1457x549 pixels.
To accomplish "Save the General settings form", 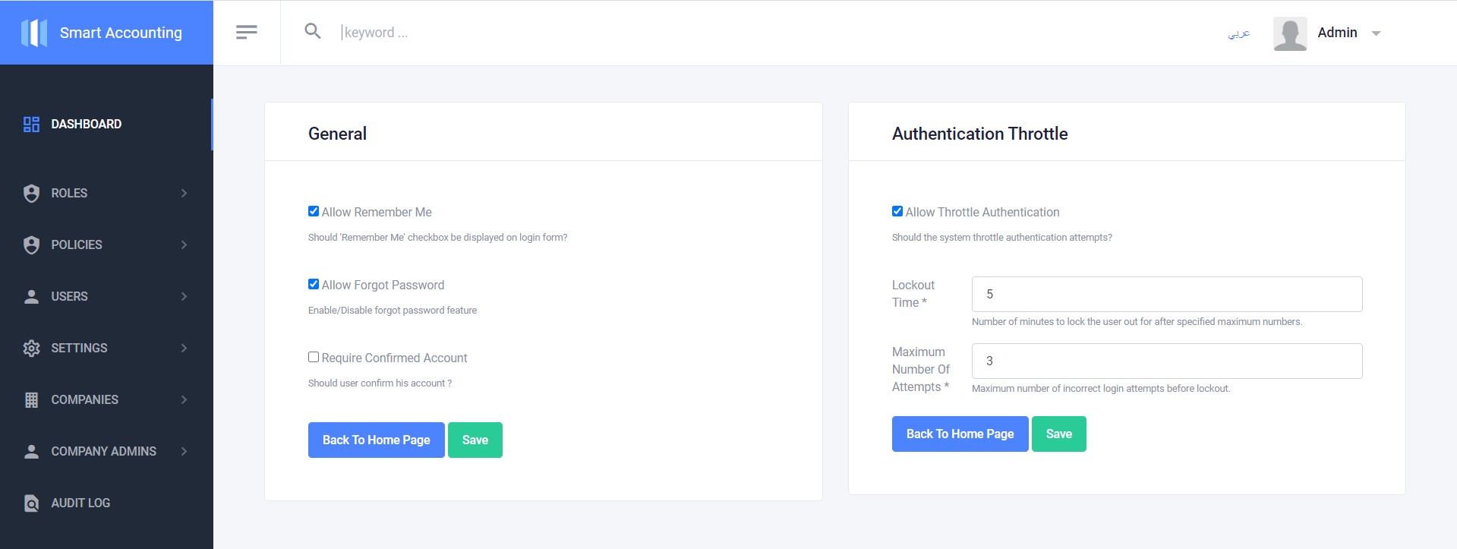I will coord(475,440).
